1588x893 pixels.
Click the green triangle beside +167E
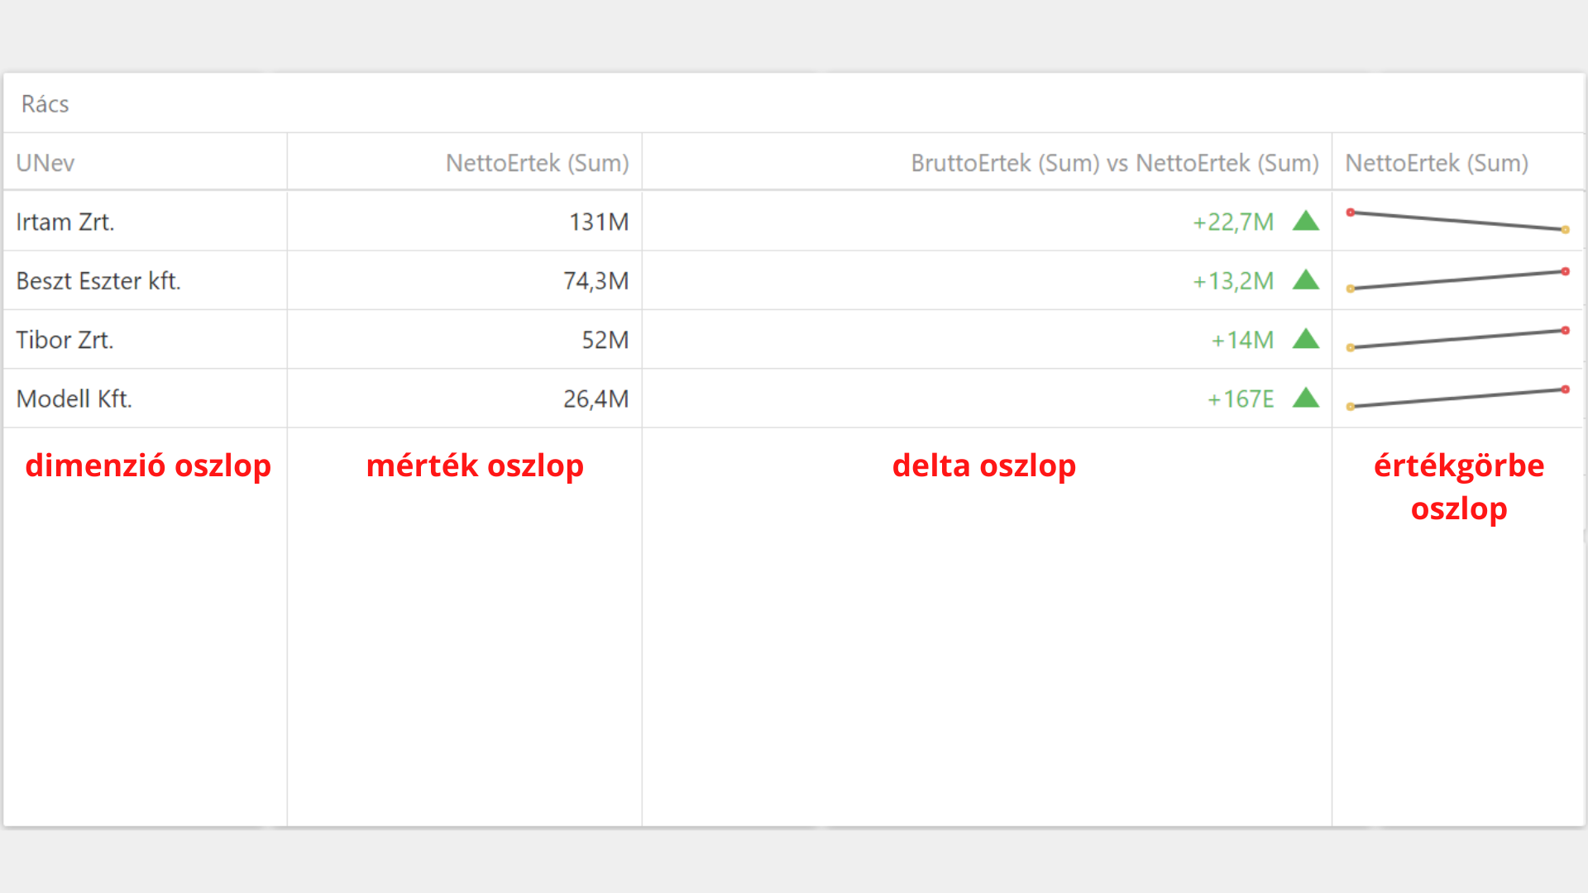(x=1305, y=399)
